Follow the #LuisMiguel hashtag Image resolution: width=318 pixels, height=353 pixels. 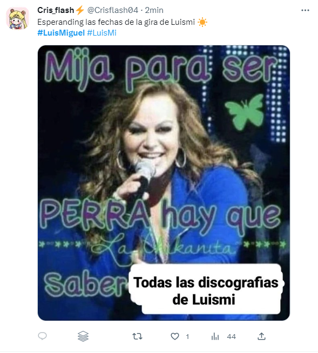(61, 33)
